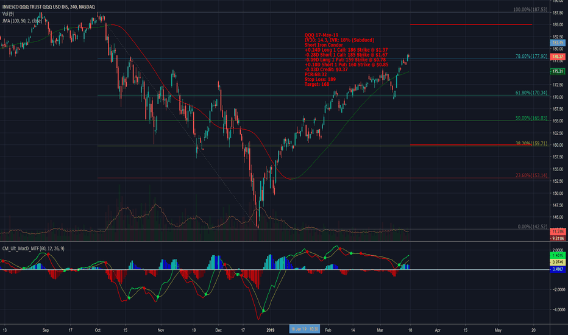Click the 'Target: 168' annotation line
Image resolution: width=568 pixels, height=335 pixels.
point(317,84)
